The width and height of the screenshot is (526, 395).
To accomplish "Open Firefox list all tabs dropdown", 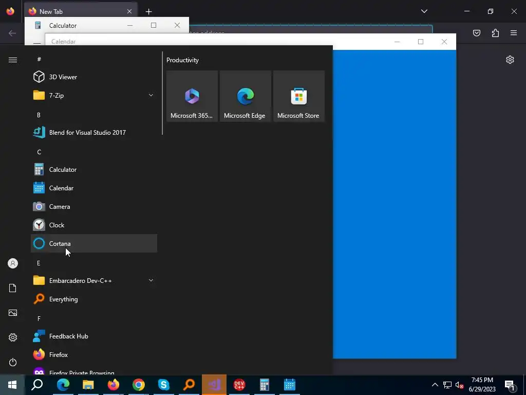I will click(424, 11).
